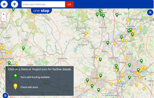Image resolution: width=154 pixels, height=98 pixels.
Task: Click the Ripley town label on map
Action: coord(105,51)
